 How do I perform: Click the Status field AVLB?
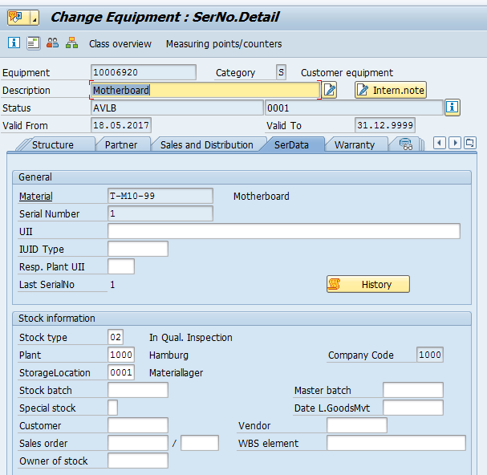(x=177, y=108)
